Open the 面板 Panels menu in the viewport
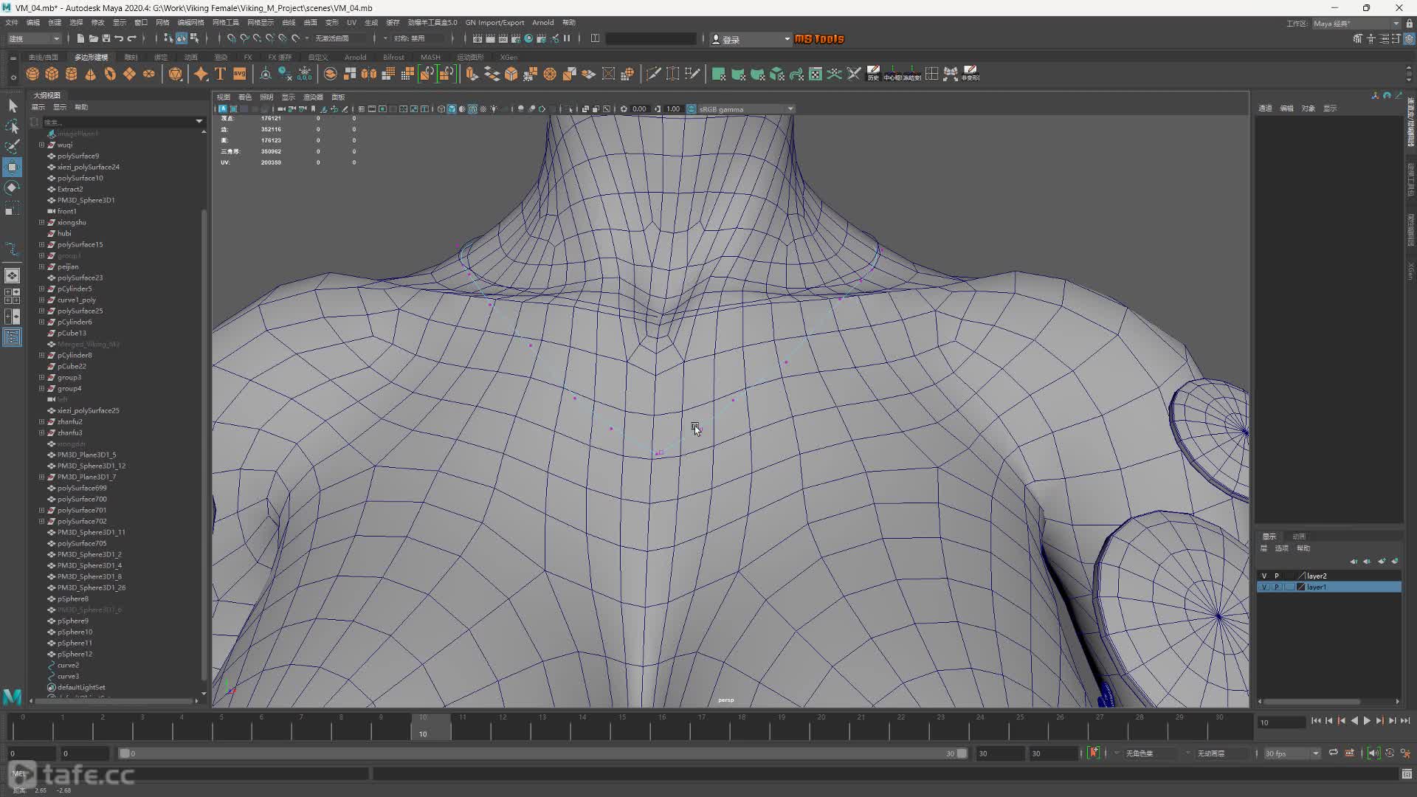The width and height of the screenshot is (1417, 797). point(338,97)
